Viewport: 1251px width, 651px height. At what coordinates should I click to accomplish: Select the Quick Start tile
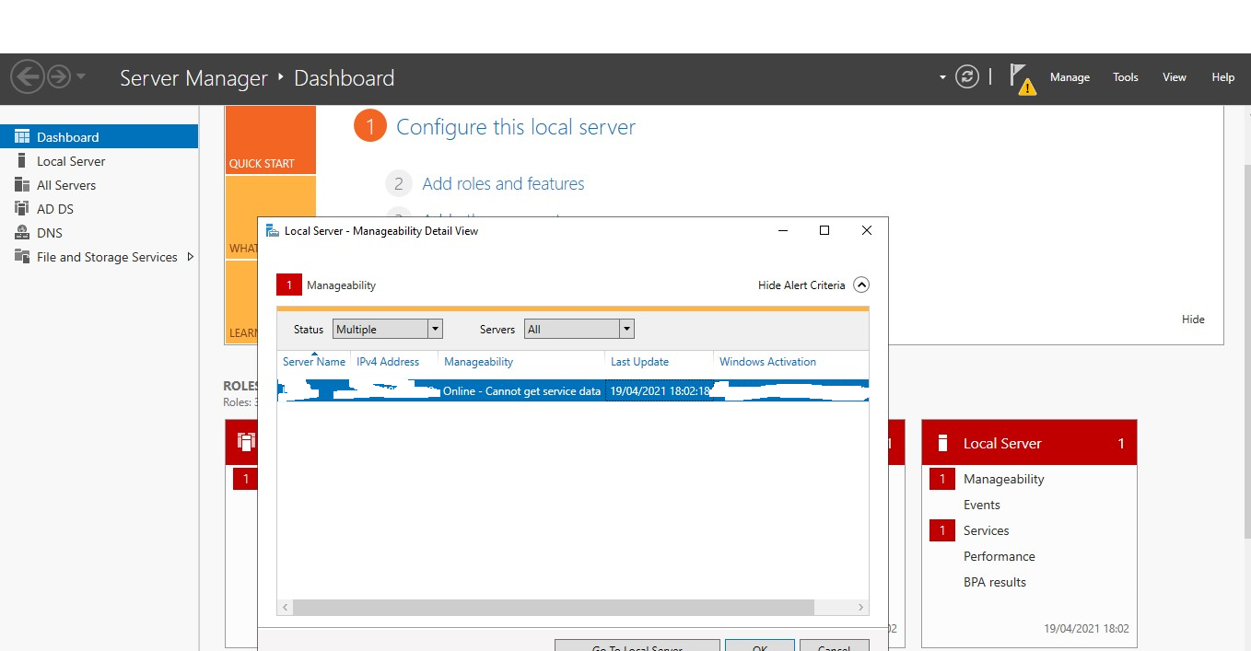[271, 140]
